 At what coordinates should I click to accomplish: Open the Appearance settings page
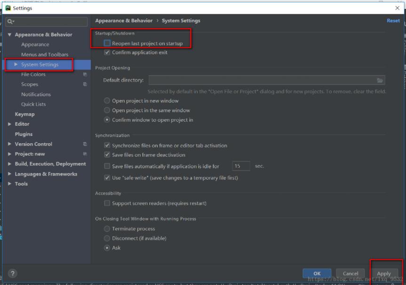(x=35, y=45)
